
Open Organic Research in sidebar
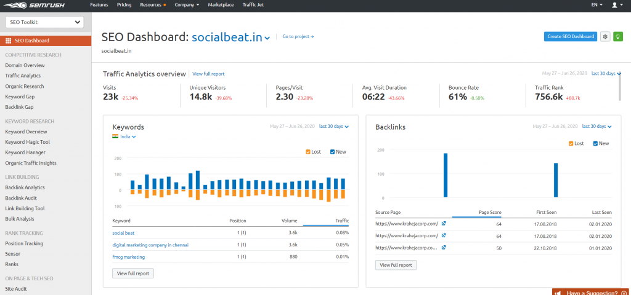point(25,86)
